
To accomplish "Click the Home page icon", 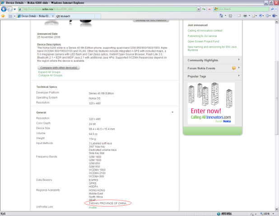I will (x=221, y=16).
